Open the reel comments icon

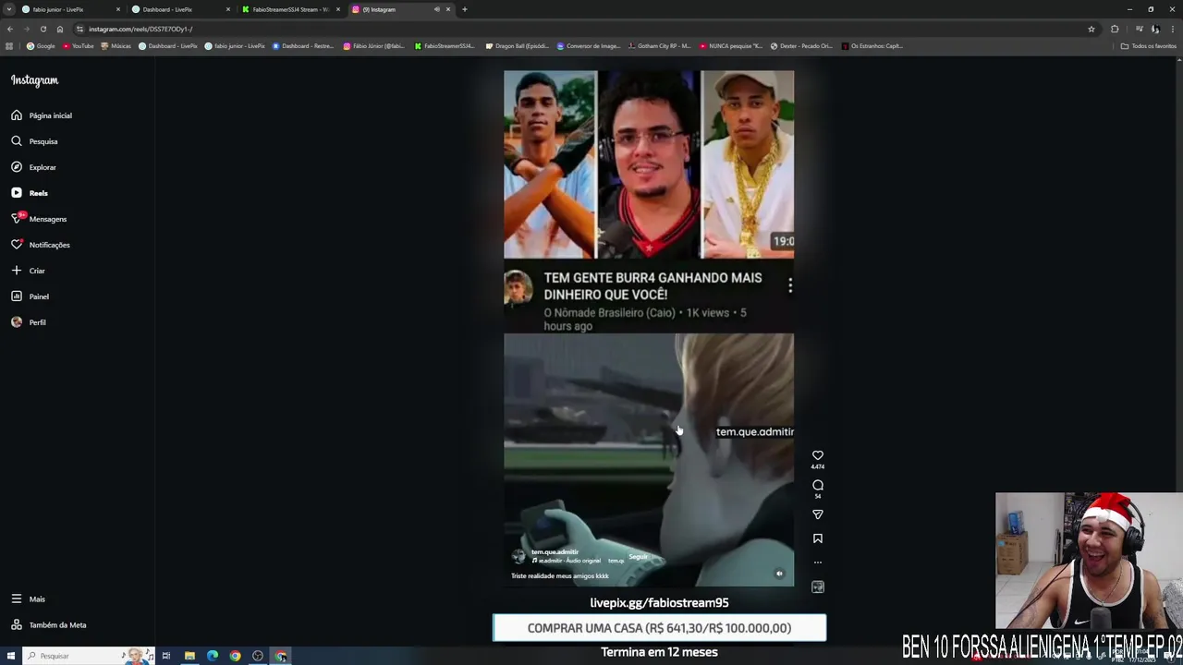tap(818, 485)
